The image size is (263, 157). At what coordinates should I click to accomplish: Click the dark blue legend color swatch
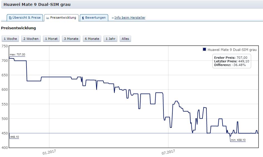pos(204,49)
